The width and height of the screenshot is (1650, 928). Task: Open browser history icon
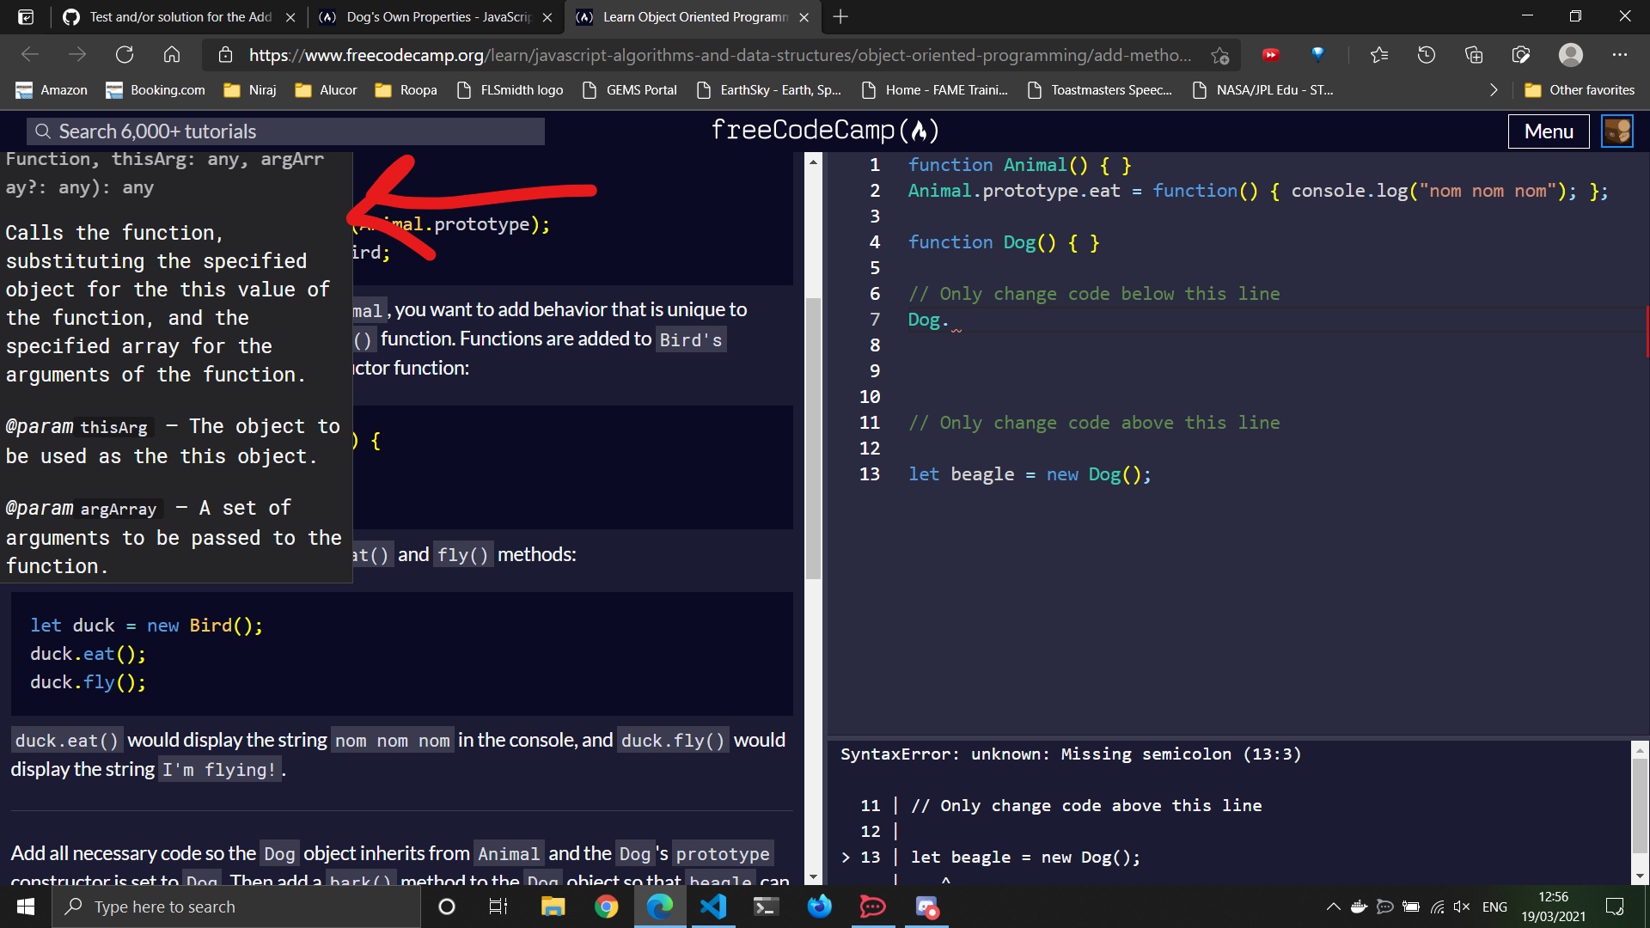[1427, 55]
